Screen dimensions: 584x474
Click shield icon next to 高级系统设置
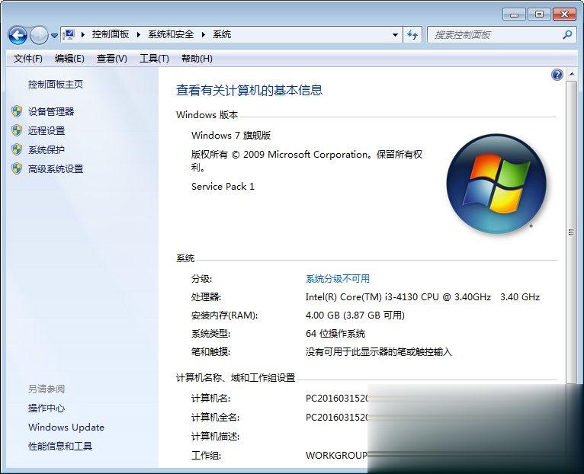coord(17,168)
